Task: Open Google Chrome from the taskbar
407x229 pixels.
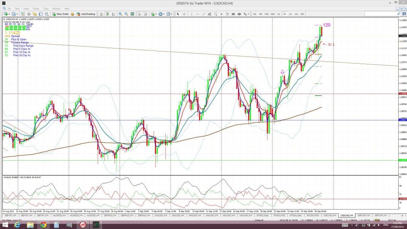Action: coord(43,225)
